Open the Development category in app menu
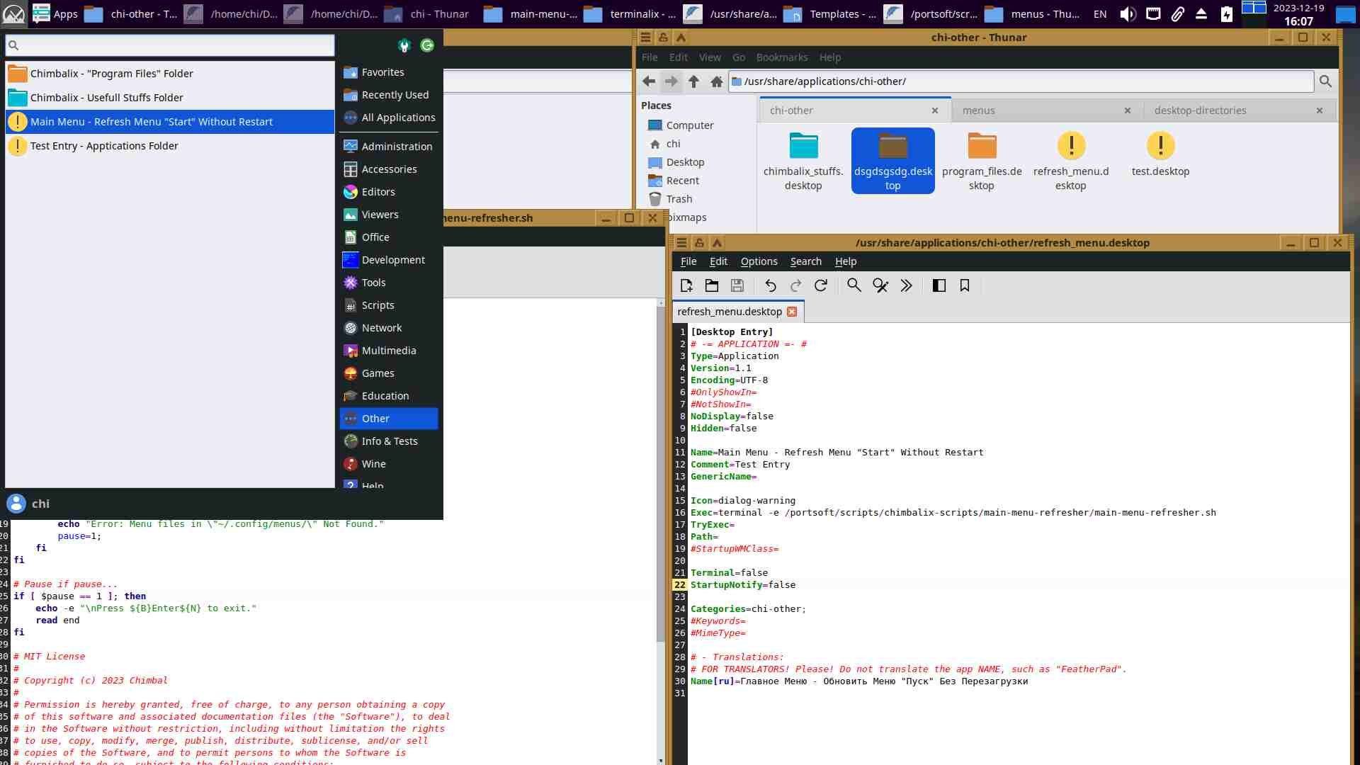This screenshot has width=1360, height=765. (393, 260)
